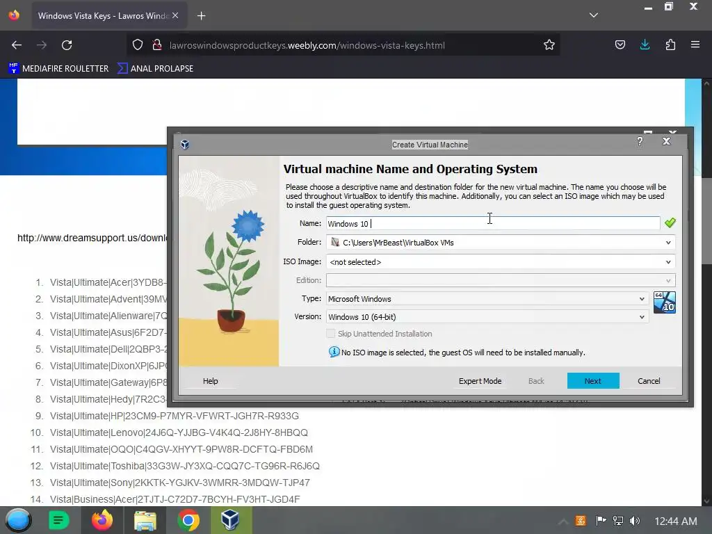Go back with browser back arrow
The width and height of the screenshot is (712, 534).
(x=17, y=45)
